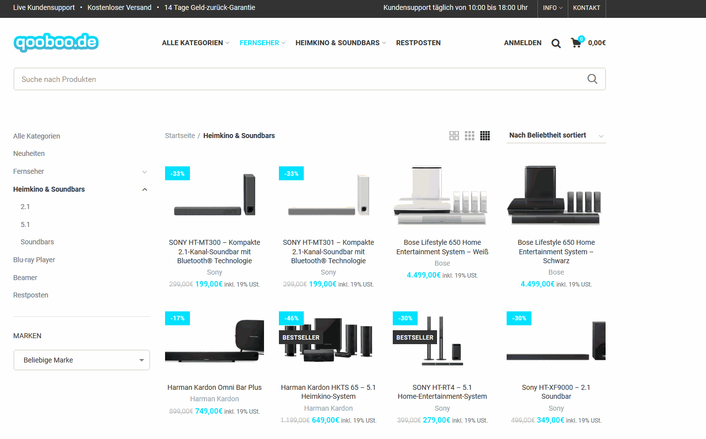Click SONY HT-RT4 5.1 title
The width and height of the screenshot is (706, 439).
tap(442, 392)
